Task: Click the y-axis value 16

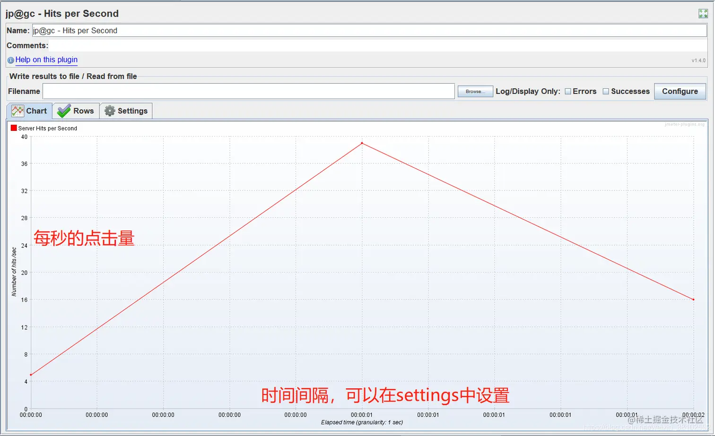Action: (25, 300)
